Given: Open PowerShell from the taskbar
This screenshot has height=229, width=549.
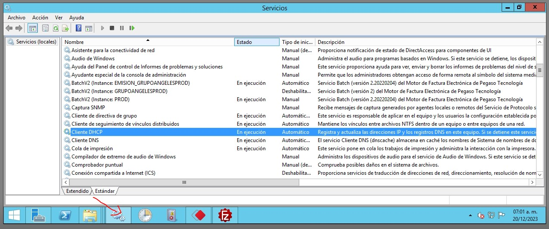Looking at the screenshot, I should 65,215.
